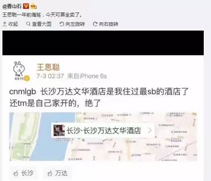The height and width of the screenshot is (181, 211).
Task: Select the 长沙 hot topic tag
Action: pos(23,173)
